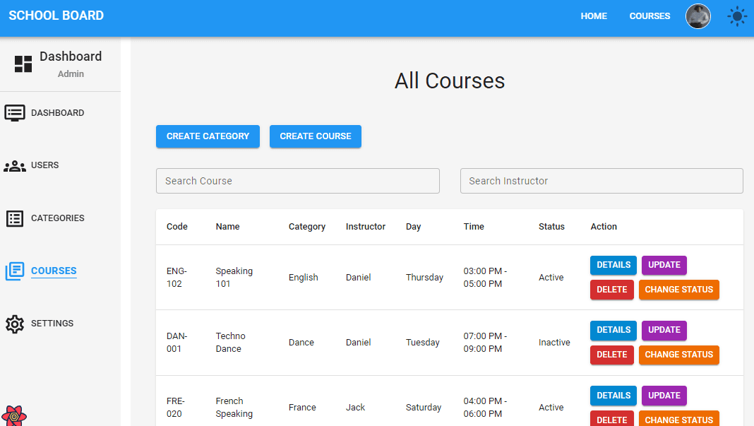
Task: Open Settings via the gear icon
Action: pos(15,324)
